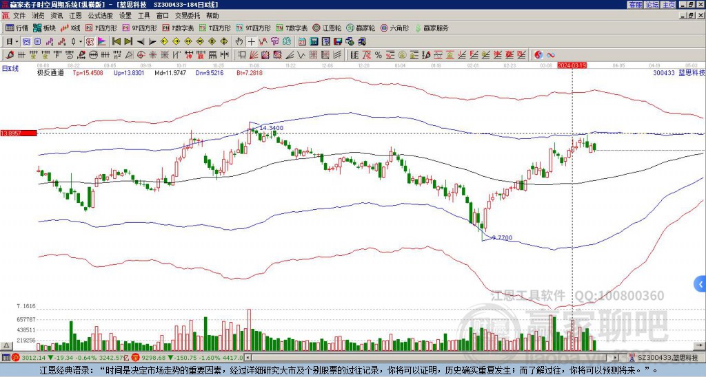Click horizontal scrollbar left arrow
The image size is (706, 377).
247,358
